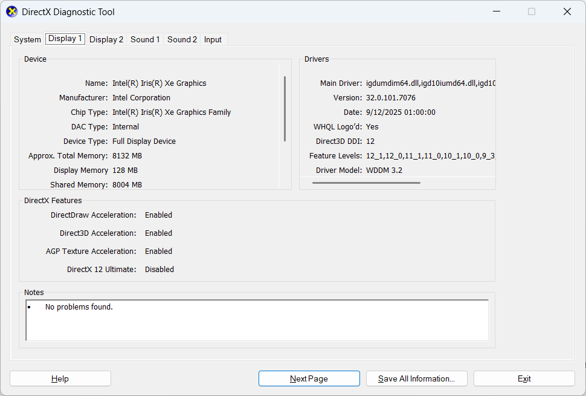Viewport: 586px width, 396px height.
Task: Click Save All Information button
Action: pos(416,378)
